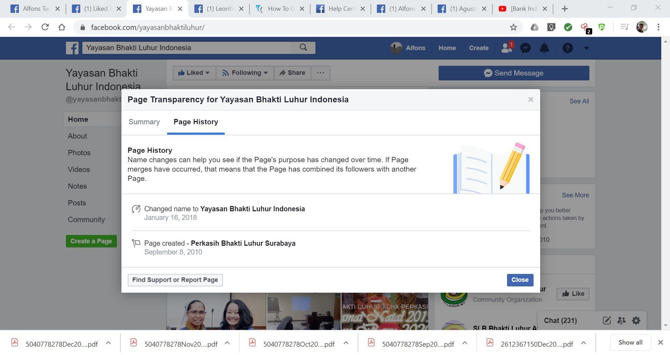Click Google Drive extension icon
Image resolution: width=670 pixels, height=355 pixels.
pos(535,27)
